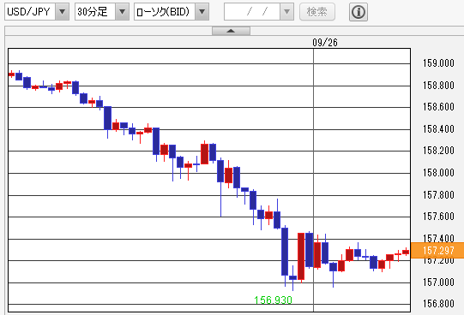The width and height of the screenshot is (464, 315).
Task: Click the 検索 search button
Action: (317, 12)
